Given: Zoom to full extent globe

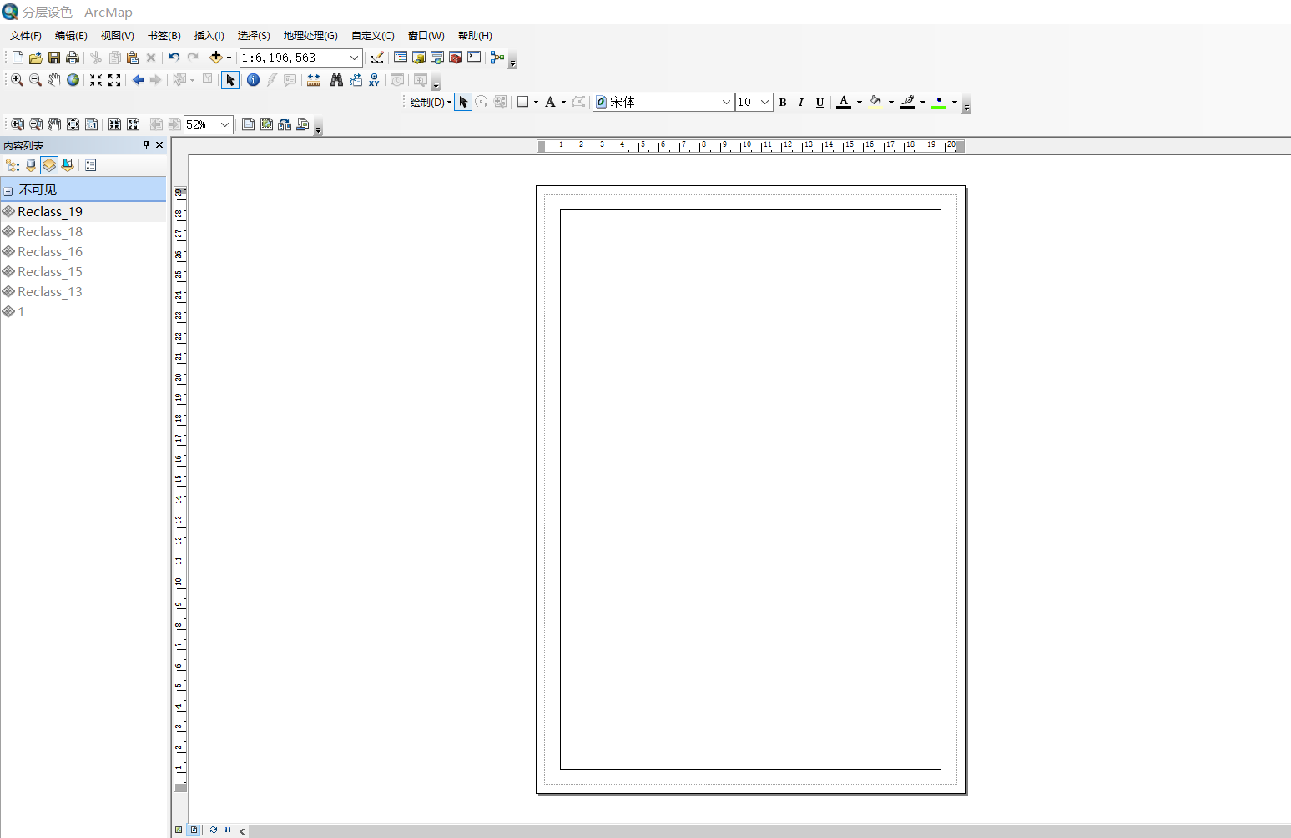Looking at the screenshot, I should (73, 80).
